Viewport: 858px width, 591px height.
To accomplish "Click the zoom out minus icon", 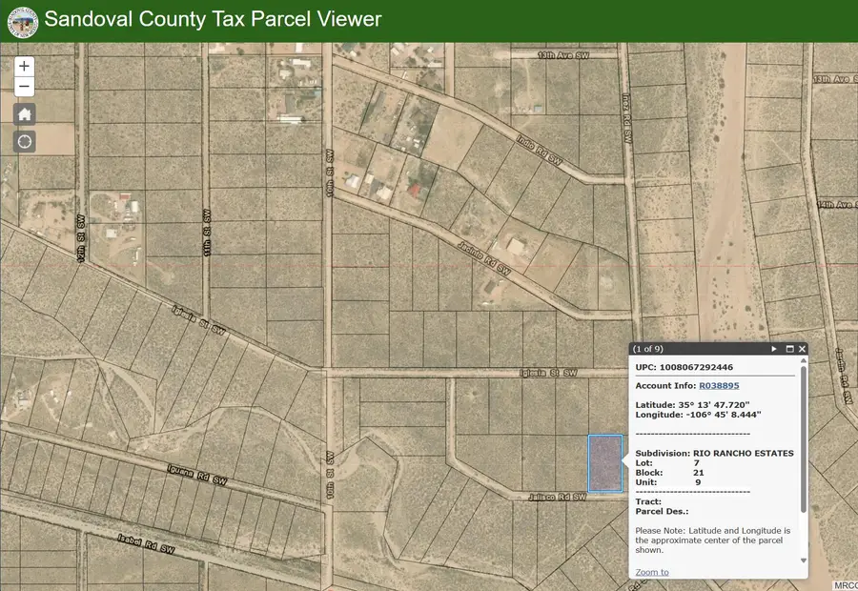I will pos(23,86).
